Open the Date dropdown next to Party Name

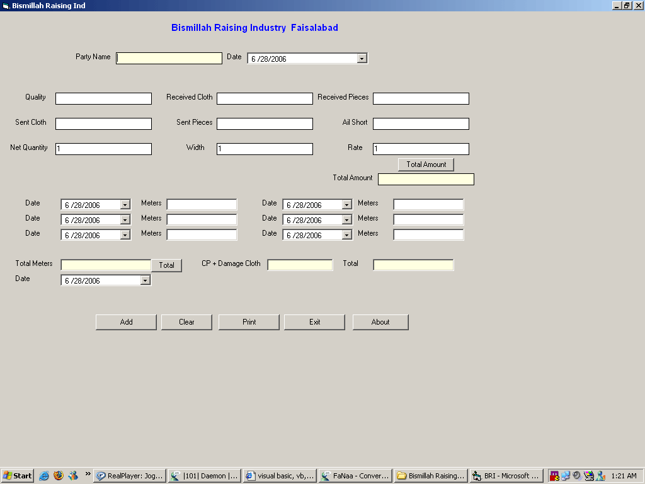(362, 59)
